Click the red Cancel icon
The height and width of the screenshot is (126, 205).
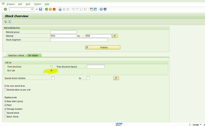[54, 9]
